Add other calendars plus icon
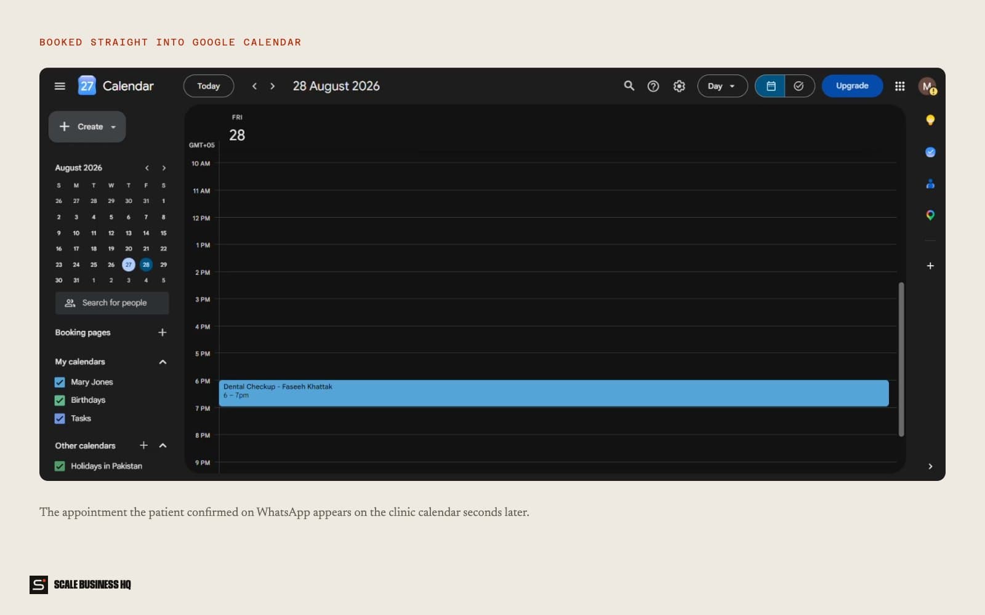This screenshot has width=985, height=615. point(143,445)
